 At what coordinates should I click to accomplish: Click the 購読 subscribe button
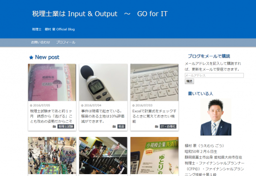point(189,81)
